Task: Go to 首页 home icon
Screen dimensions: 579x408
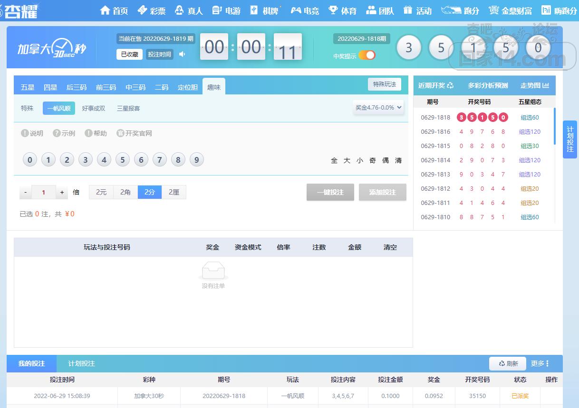Action: click(x=105, y=10)
